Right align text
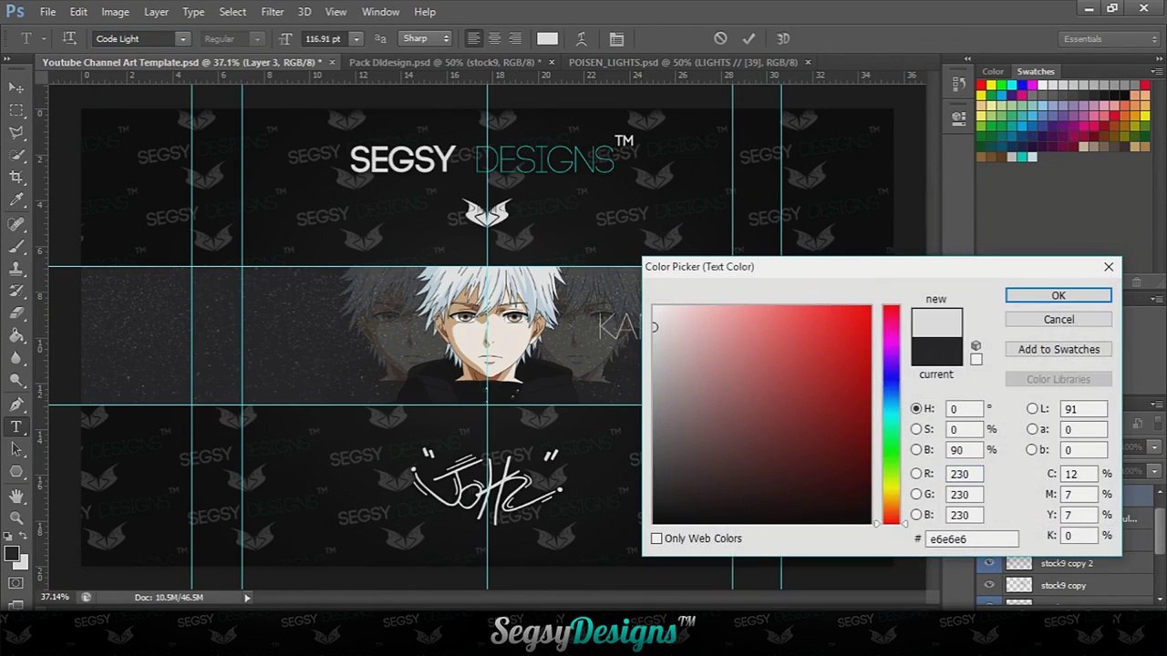The image size is (1167, 656). point(515,38)
